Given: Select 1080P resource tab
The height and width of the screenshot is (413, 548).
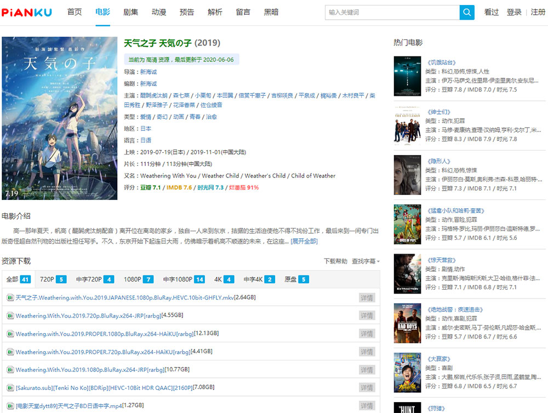Looking at the screenshot, I should click(x=139, y=279).
